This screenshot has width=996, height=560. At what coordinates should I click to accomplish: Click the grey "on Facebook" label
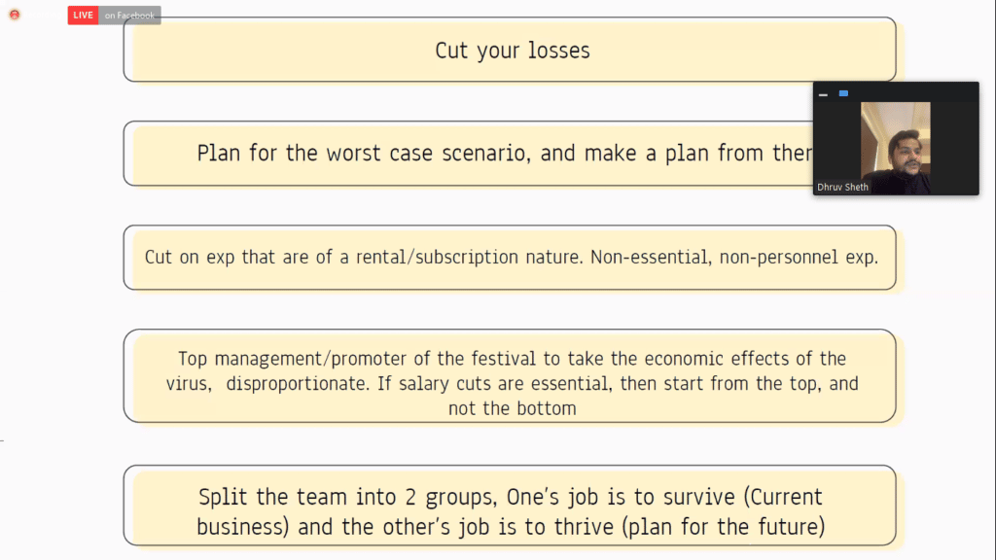(129, 16)
